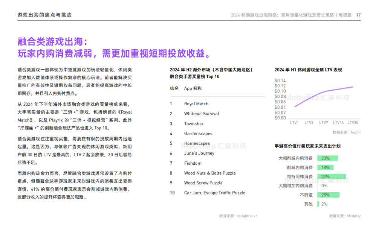
Task: Click the Township row in ranking
Action: [x=193, y=124]
